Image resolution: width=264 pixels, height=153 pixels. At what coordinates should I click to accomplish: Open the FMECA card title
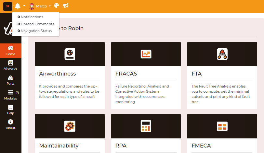[201, 146]
